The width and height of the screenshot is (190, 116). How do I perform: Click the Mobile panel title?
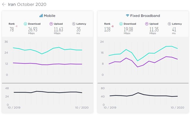click(50, 16)
